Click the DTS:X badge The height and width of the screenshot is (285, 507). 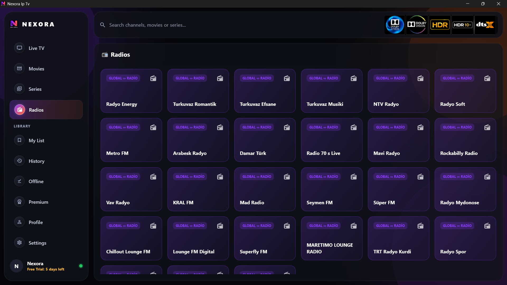coord(485,25)
